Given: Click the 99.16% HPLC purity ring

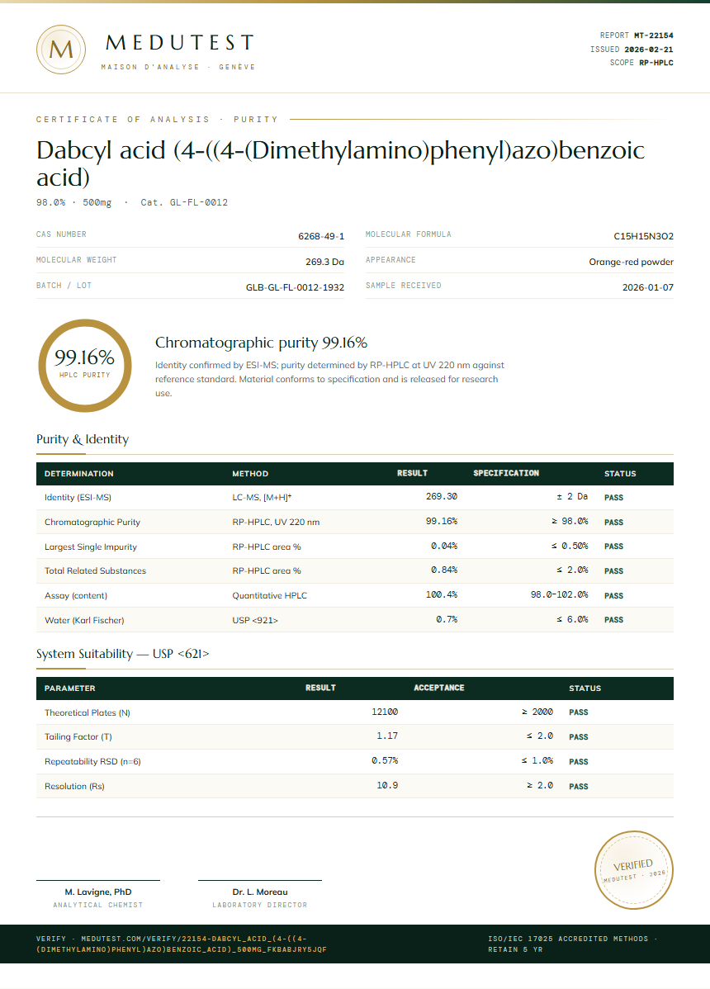Looking at the screenshot, I should [84, 365].
